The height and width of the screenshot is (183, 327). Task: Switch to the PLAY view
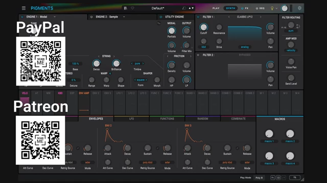tap(216, 8)
